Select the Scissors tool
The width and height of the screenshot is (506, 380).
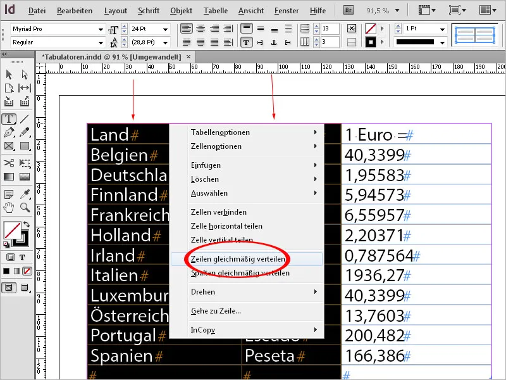(9, 163)
